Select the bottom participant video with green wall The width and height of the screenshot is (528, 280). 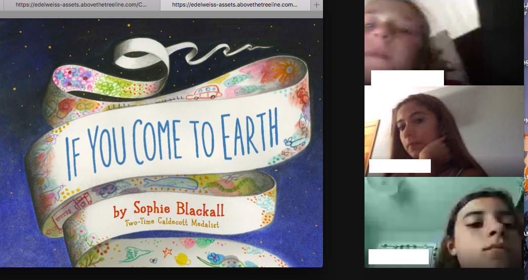tap(444, 222)
